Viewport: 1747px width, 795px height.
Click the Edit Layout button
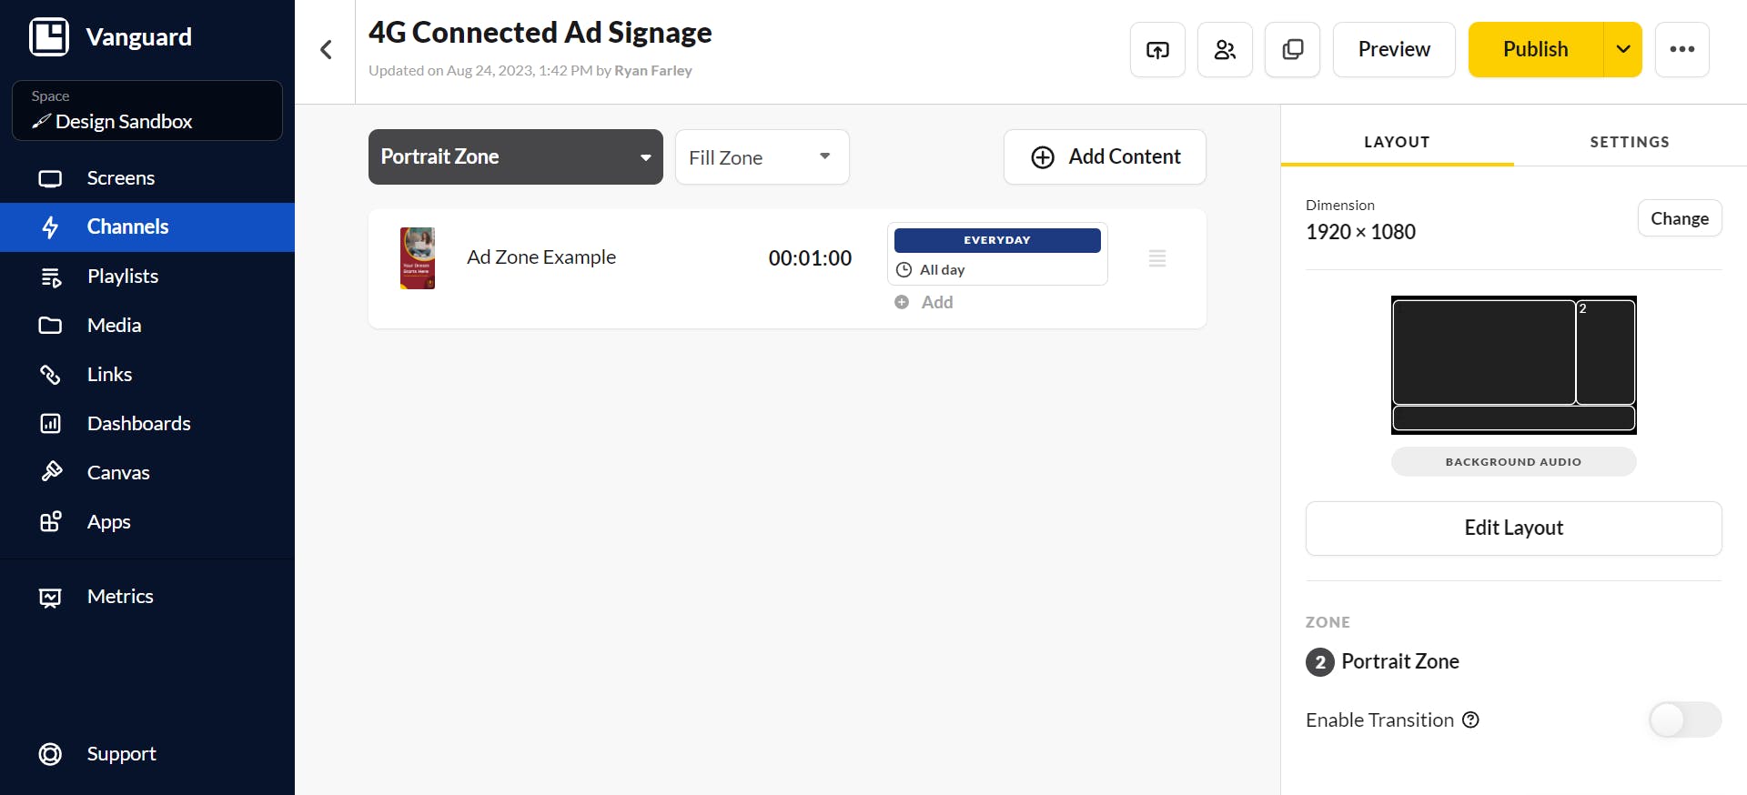click(1513, 528)
